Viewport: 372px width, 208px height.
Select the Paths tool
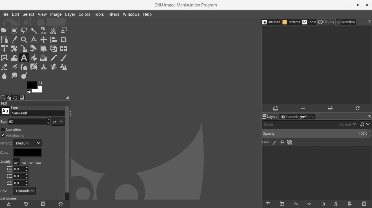point(4,40)
